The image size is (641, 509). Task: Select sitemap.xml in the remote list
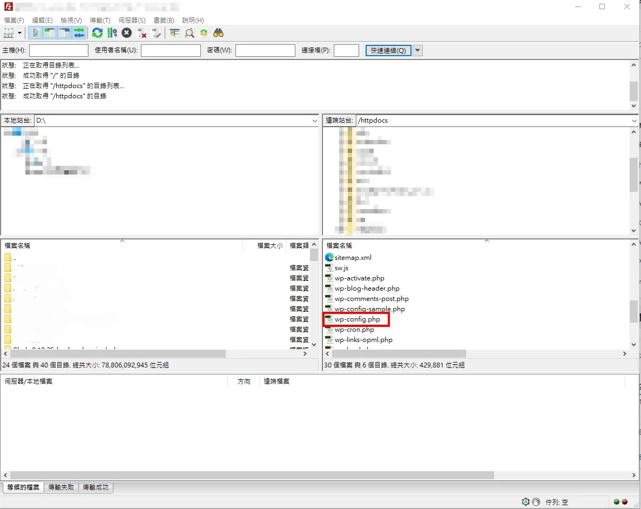tap(353, 257)
